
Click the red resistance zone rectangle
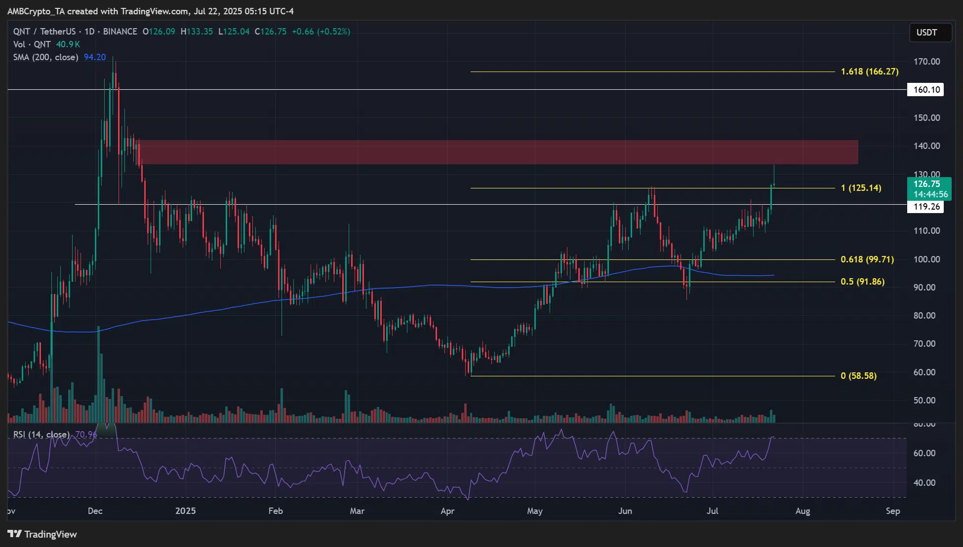499,152
